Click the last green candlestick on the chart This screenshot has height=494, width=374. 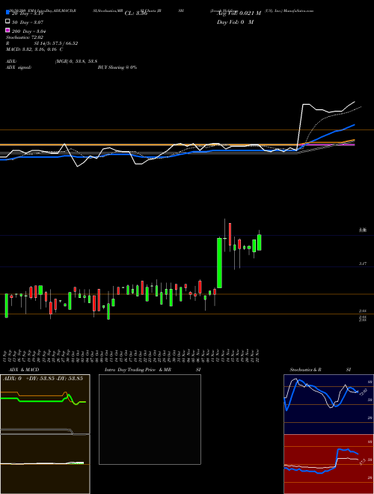click(x=259, y=243)
